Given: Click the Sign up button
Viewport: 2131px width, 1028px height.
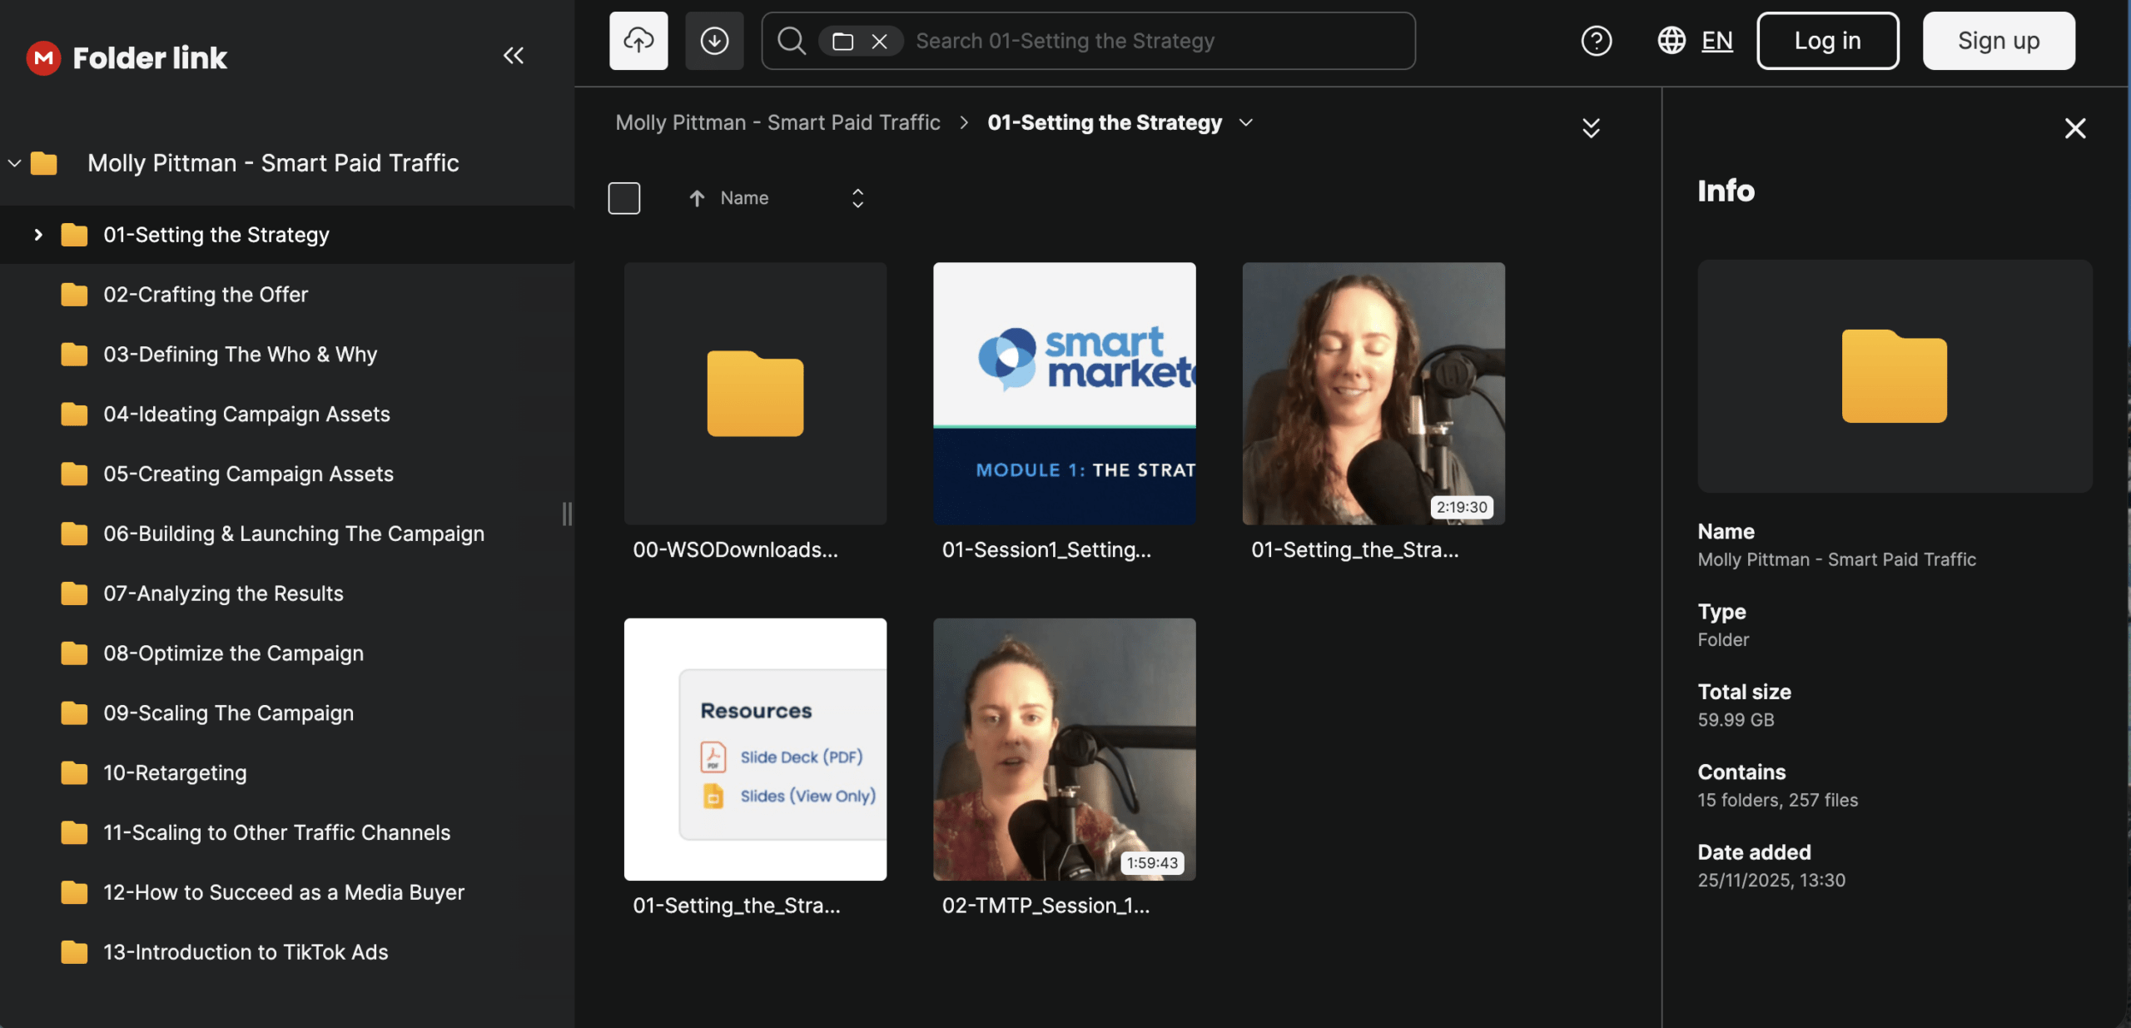Looking at the screenshot, I should [x=1998, y=41].
